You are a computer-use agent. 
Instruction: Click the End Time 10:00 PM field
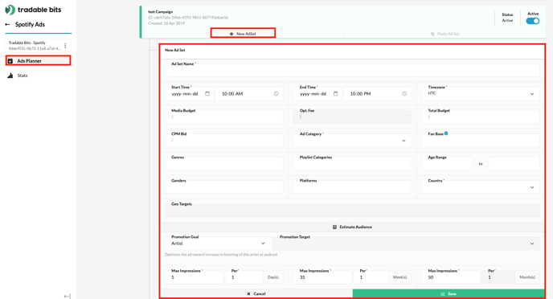coord(377,94)
